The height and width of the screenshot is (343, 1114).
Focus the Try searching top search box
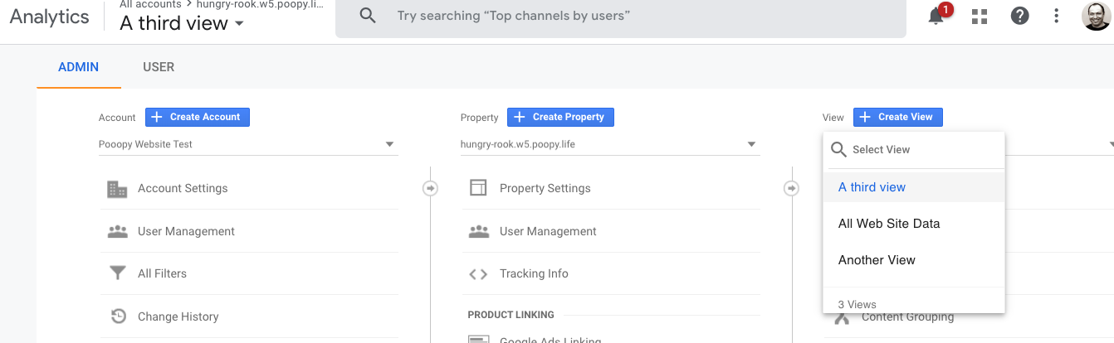tap(621, 16)
